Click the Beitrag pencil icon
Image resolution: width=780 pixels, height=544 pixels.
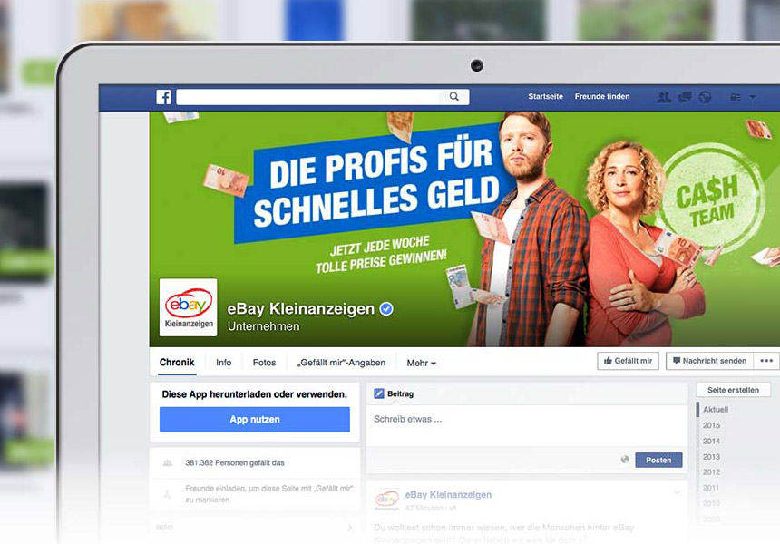(x=379, y=393)
